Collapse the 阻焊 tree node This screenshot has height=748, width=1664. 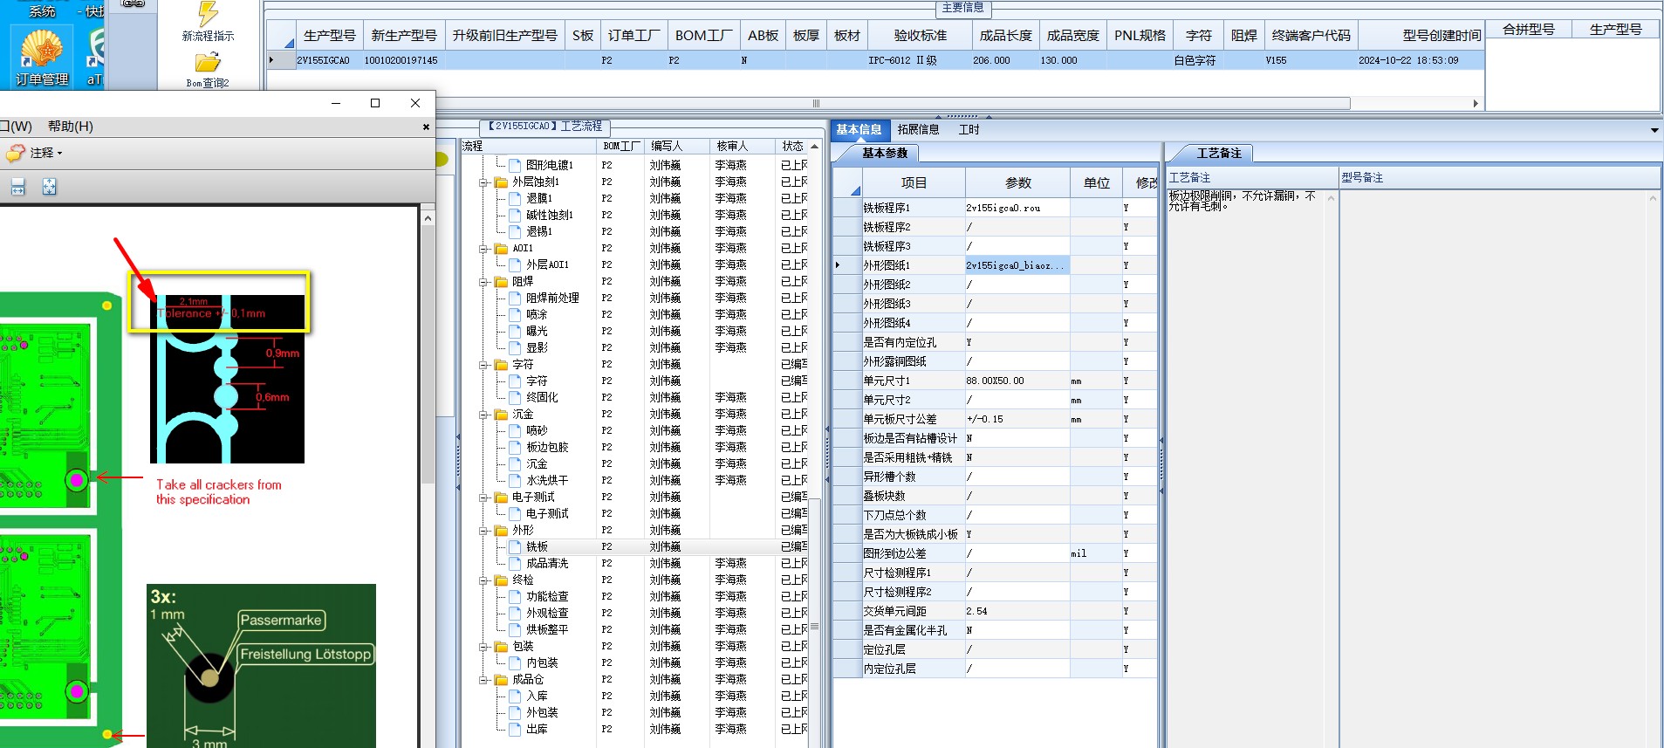483,282
